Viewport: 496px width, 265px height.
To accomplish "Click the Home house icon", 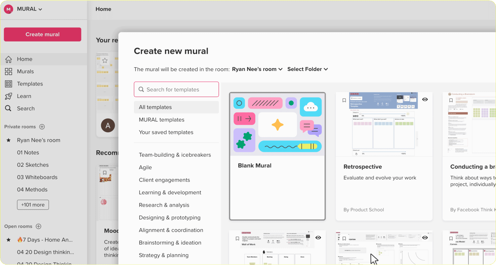I will pyautogui.click(x=9, y=59).
